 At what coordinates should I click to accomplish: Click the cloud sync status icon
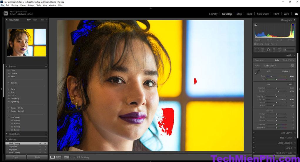point(296,14)
